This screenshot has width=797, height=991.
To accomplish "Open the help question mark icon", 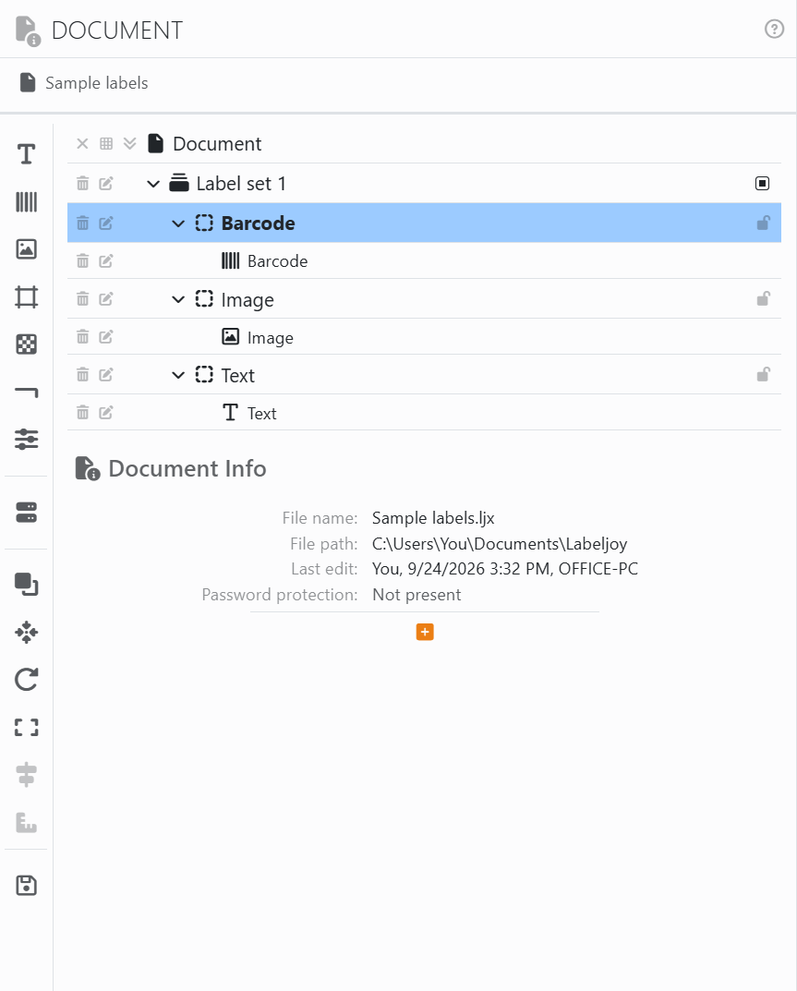I will [774, 29].
